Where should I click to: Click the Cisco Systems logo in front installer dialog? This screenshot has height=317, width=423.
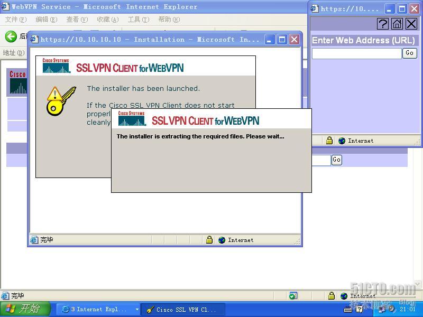click(132, 118)
